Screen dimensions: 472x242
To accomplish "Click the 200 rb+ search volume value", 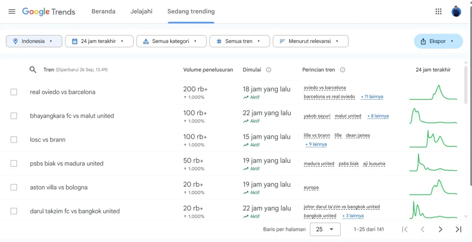I will (195, 89).
